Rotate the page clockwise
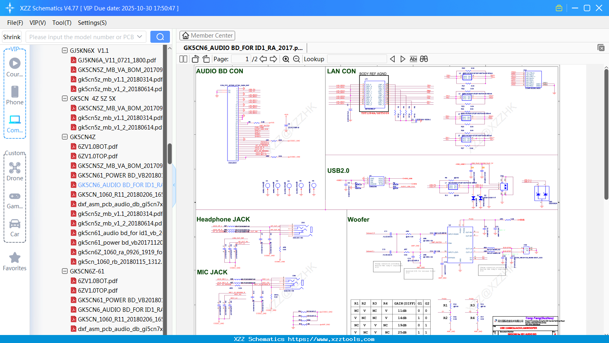This screenshot has width=609, height=343. [x=206, y=59]
